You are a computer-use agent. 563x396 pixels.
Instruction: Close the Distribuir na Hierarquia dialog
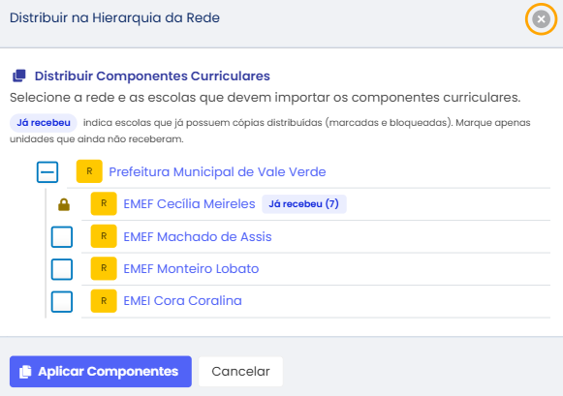(x=541, y=19)
